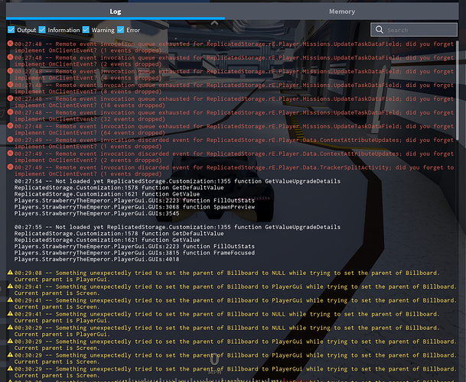Click error icon on '64 events dropped' entry
The width and height of the screenshot is (466, 382).
(10, 126)
